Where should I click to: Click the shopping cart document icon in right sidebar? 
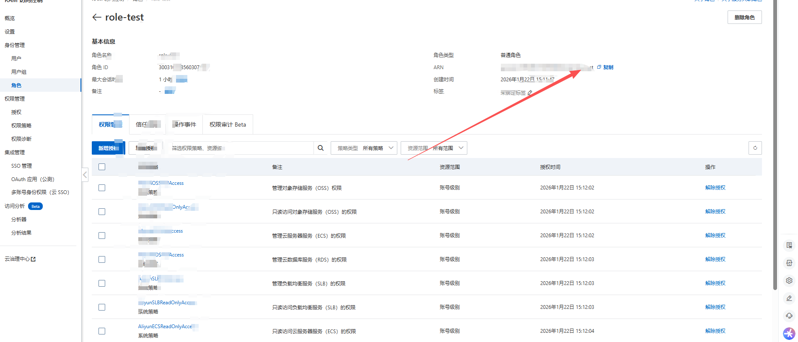coord(789,246)
